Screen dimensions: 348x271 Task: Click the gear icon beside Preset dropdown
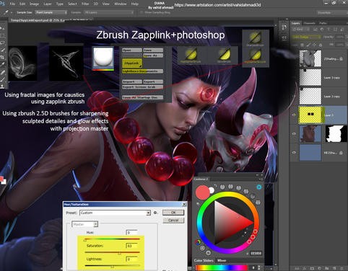pyautogui.click(x=155, y=213)
